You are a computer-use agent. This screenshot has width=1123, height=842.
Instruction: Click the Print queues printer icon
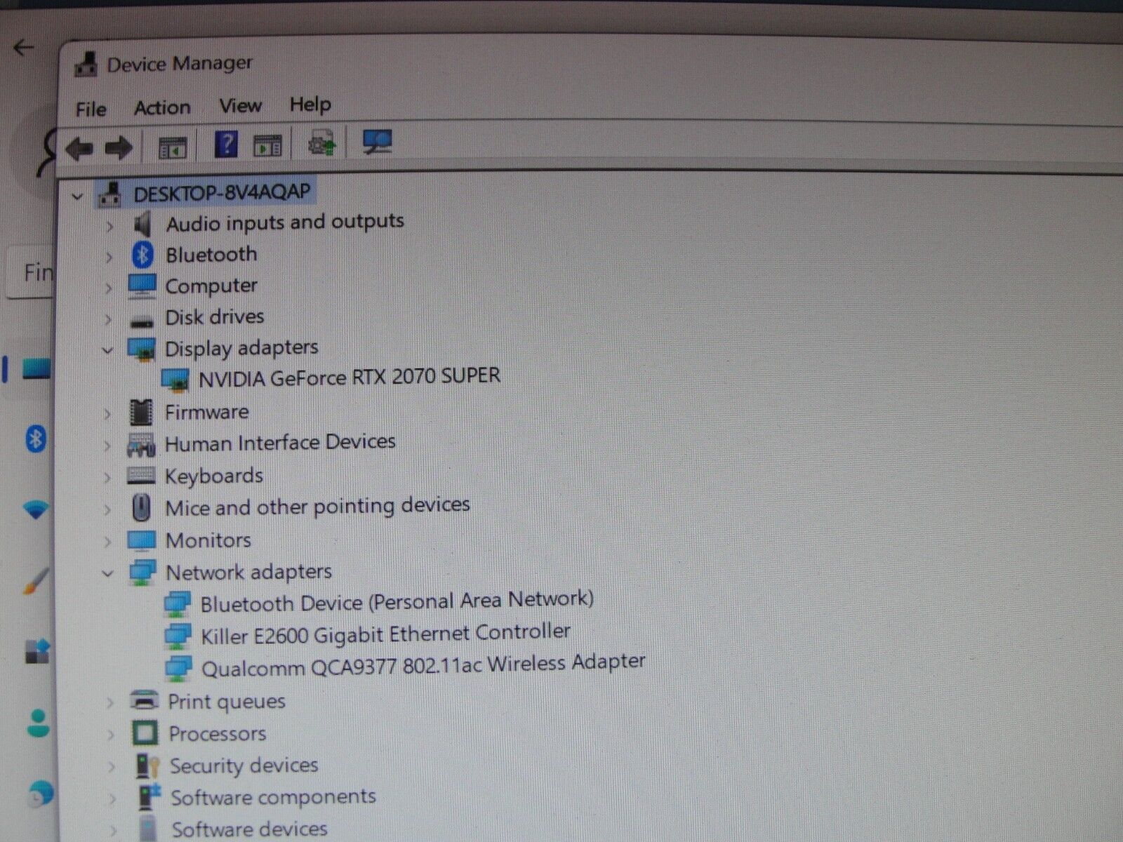(x=145, y=700)
